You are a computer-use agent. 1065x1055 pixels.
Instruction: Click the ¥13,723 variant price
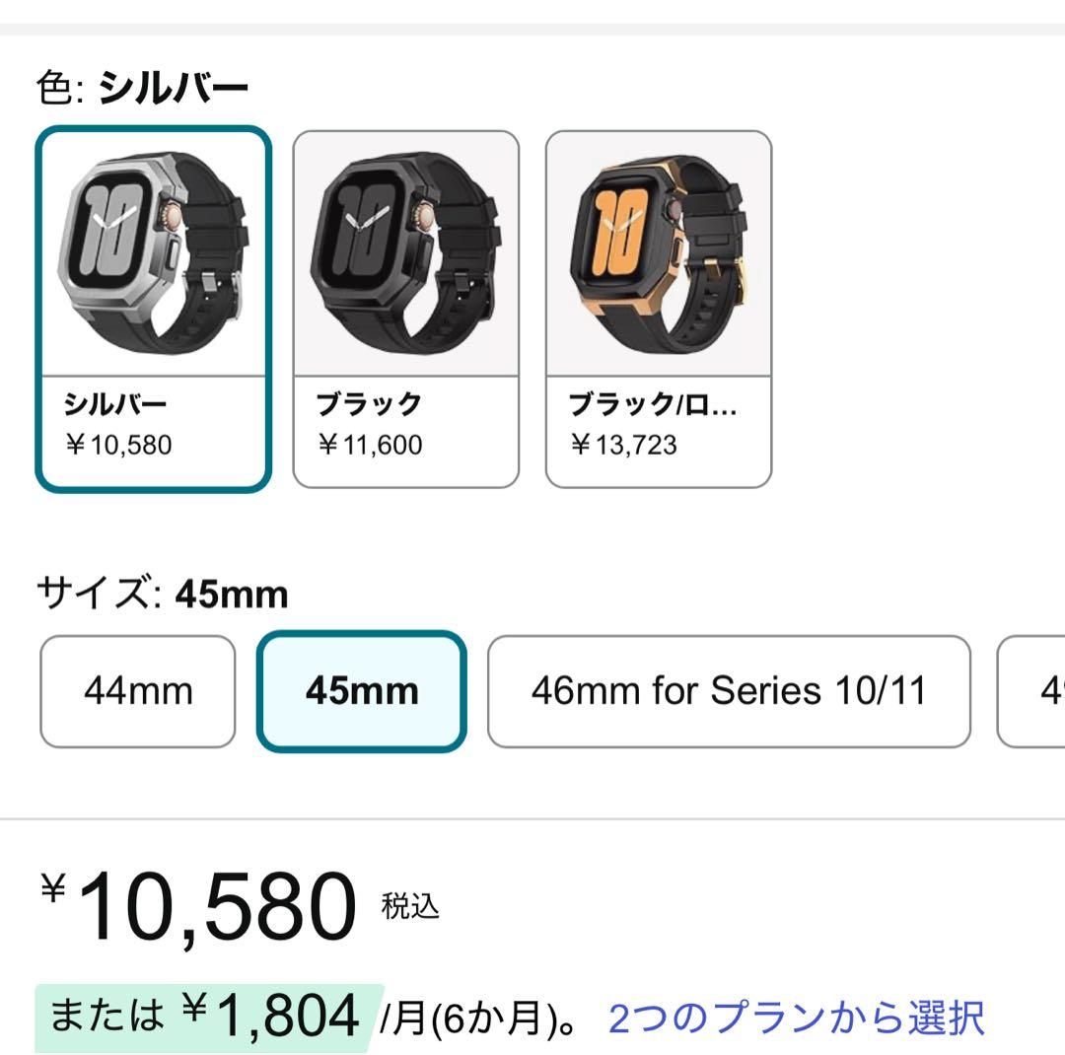(x=623, y=445)
